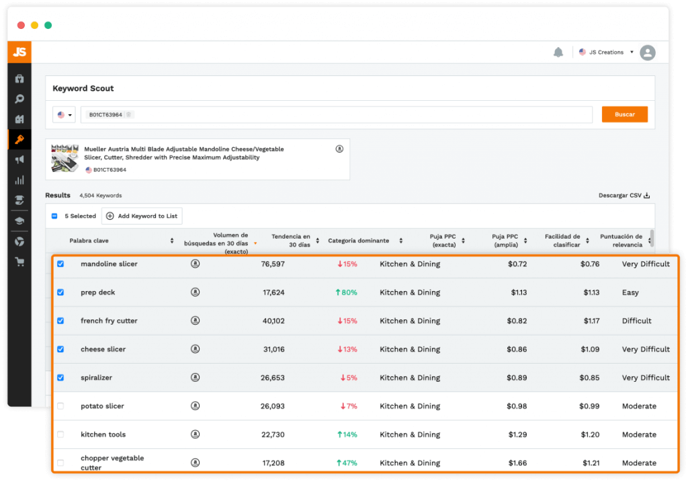
Task: Click the results table vertical scrollbar
Action: (x=652, y=239)
